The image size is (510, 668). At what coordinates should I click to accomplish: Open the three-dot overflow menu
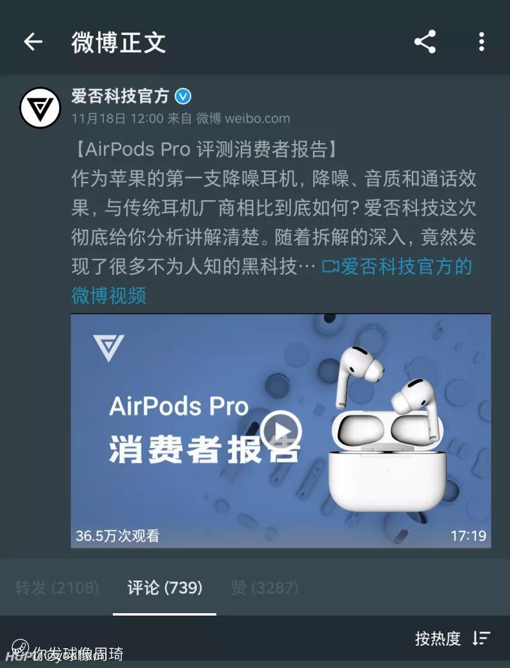point(481,41)
